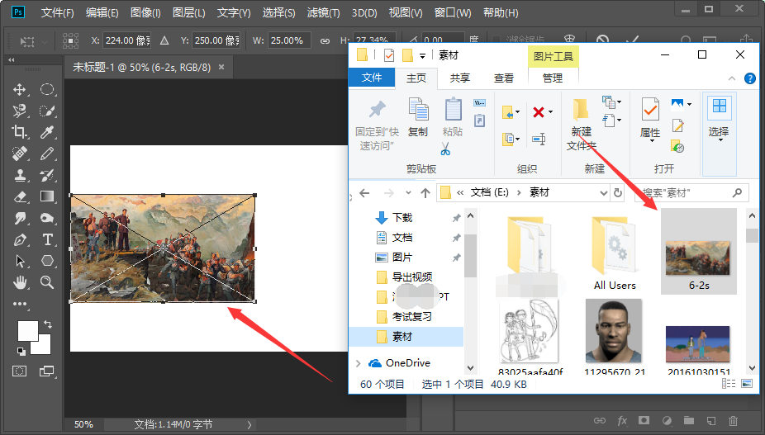Screen dimensions: 765x435
Task: Open recent locations dropdown next to forward arrow
Action: 408,193
